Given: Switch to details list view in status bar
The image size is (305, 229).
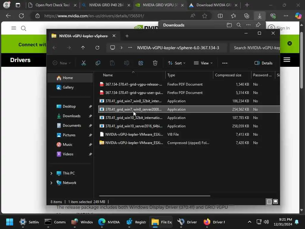Looking at the screenshot, I should click(x=269, y=202).
